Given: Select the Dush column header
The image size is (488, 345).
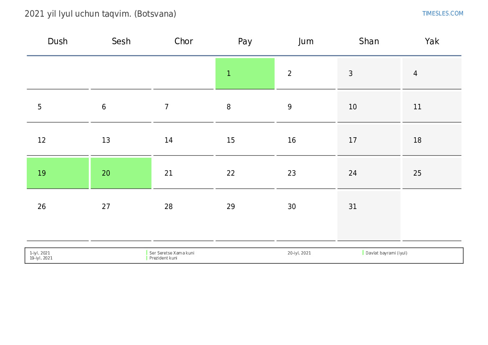Looking at the screenshot, I should pyautogui.click(x=58, y=41).
